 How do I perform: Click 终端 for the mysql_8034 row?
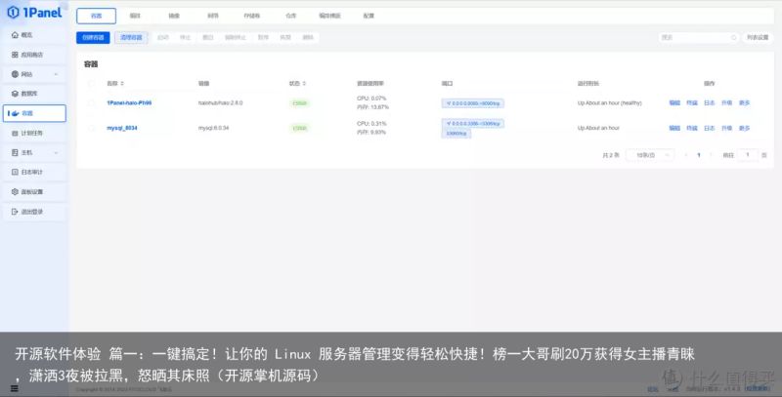coord(692,128)
